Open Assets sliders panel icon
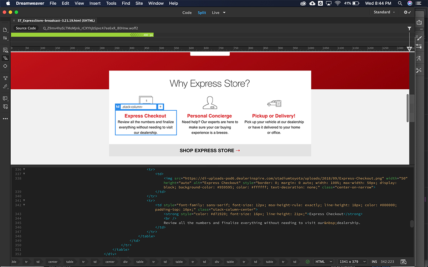Image resolution: width=428 pixels, height=267 pixels. click(419, 46)
